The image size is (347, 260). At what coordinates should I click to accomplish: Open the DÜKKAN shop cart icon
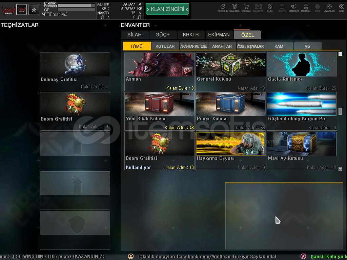[x=246, y=8]
